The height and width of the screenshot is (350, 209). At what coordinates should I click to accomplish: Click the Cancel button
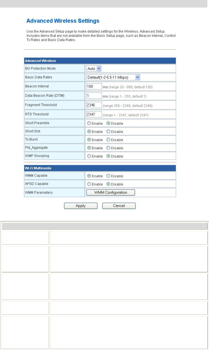point(119,206)
